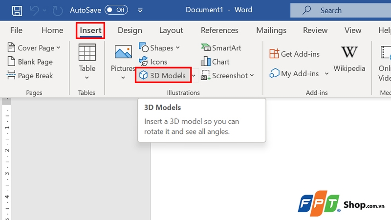Expand the Shapes dropdown
Viewport: 391px width, 220px height.
(159, 47)
